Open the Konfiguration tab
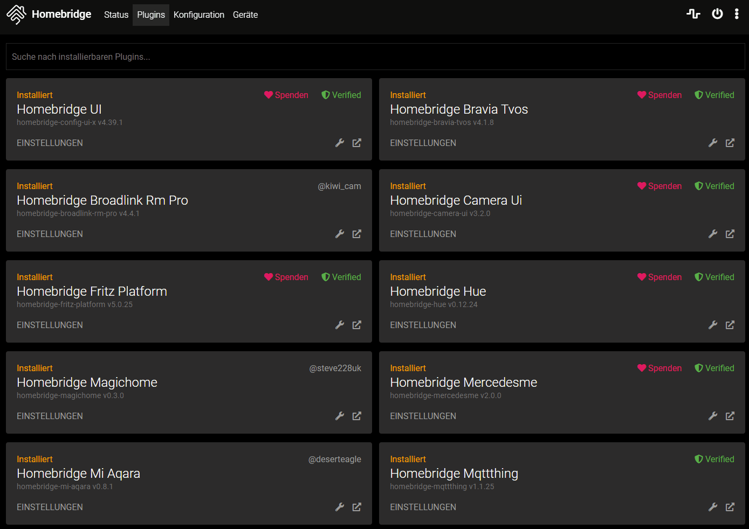Viewport: 749px width, 529px height. coord(199,15)
